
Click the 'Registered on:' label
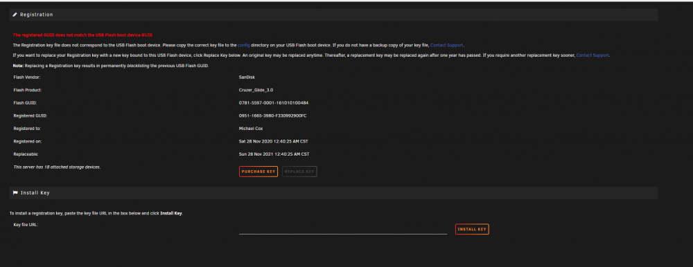(28, 141)
